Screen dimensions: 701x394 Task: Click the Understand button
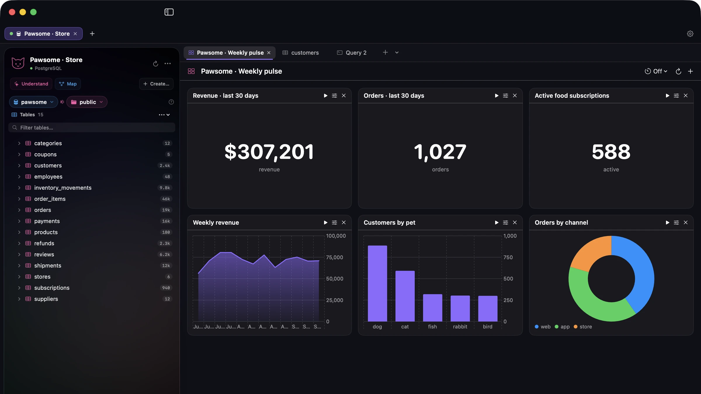pos(31,84)
